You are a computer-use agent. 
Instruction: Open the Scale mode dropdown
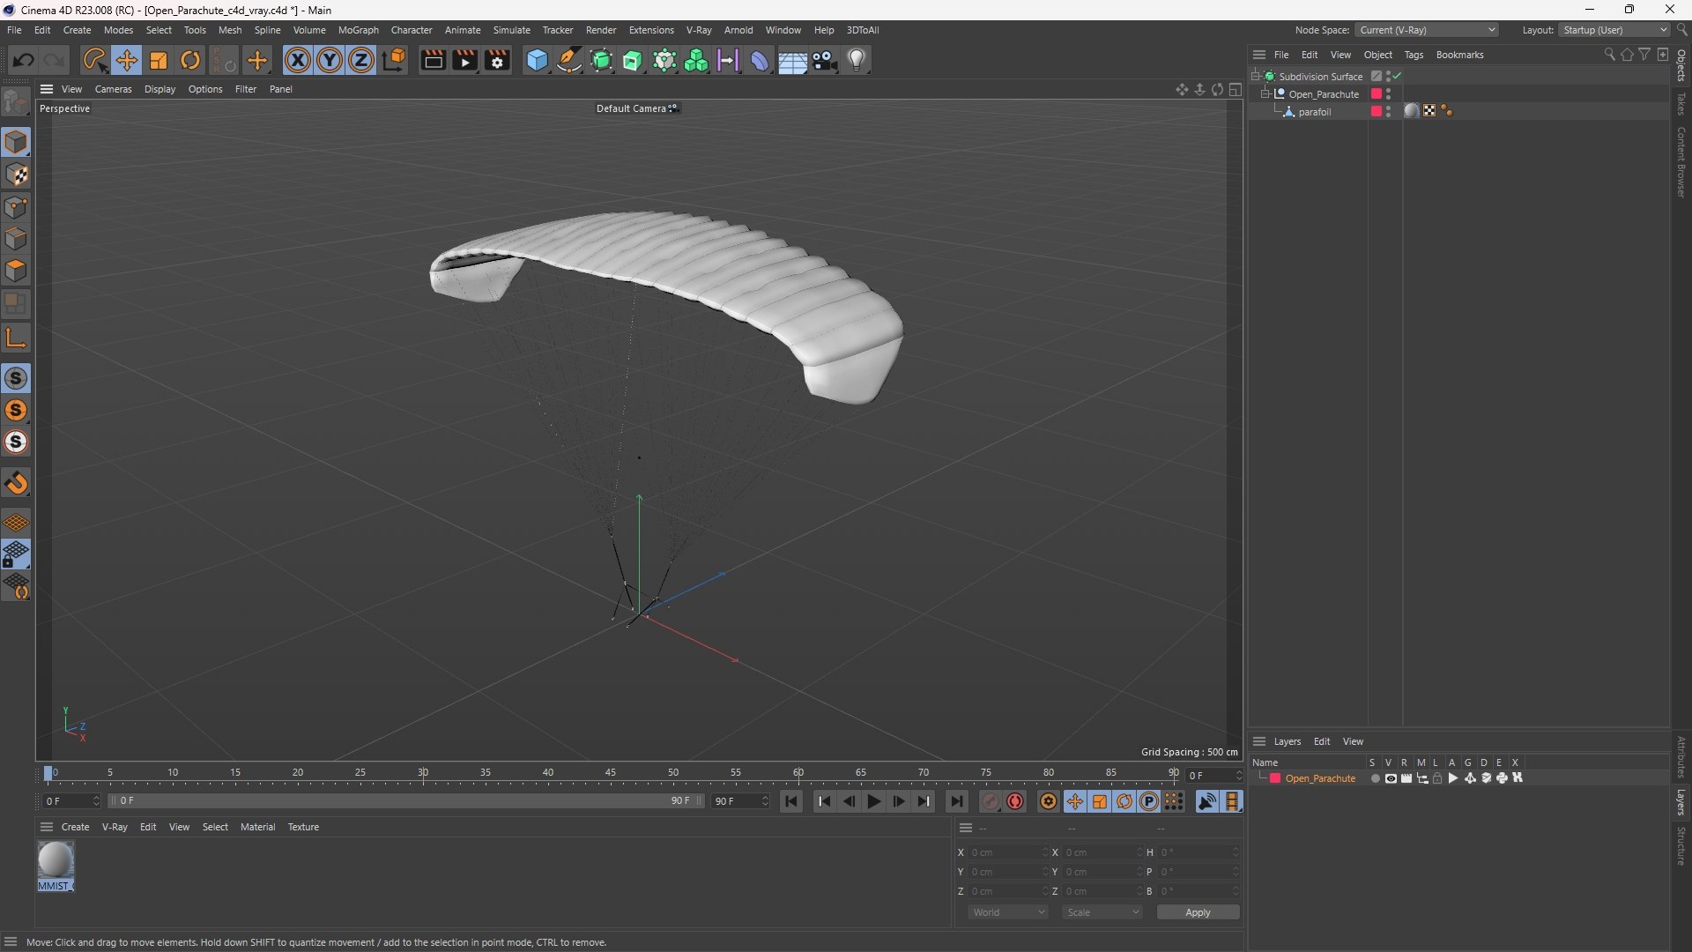point(1102,912)
